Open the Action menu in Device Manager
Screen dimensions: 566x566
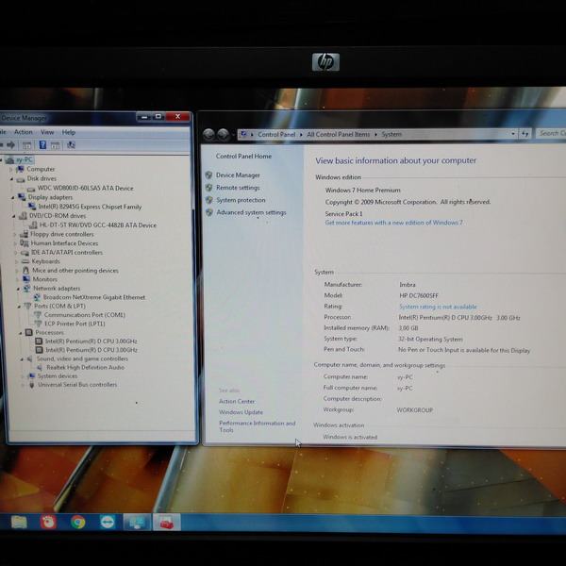pyautogui.click(x=23, y=132)
